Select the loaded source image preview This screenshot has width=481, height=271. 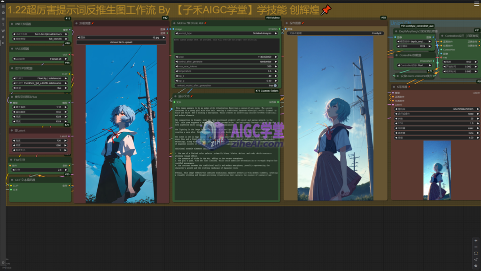pos(121,124)
